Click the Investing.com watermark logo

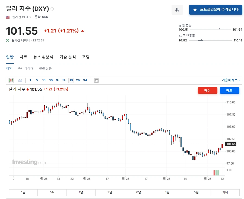click(29, 162)
